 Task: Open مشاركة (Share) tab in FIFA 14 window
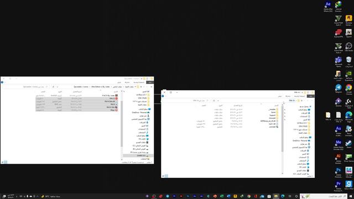tap(288, 96)
